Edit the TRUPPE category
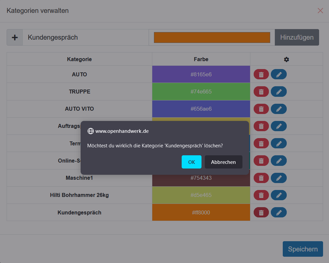329x263 pixels. [279, 92]
